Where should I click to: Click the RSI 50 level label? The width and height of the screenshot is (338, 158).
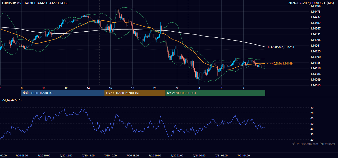[x=312, y=124]
